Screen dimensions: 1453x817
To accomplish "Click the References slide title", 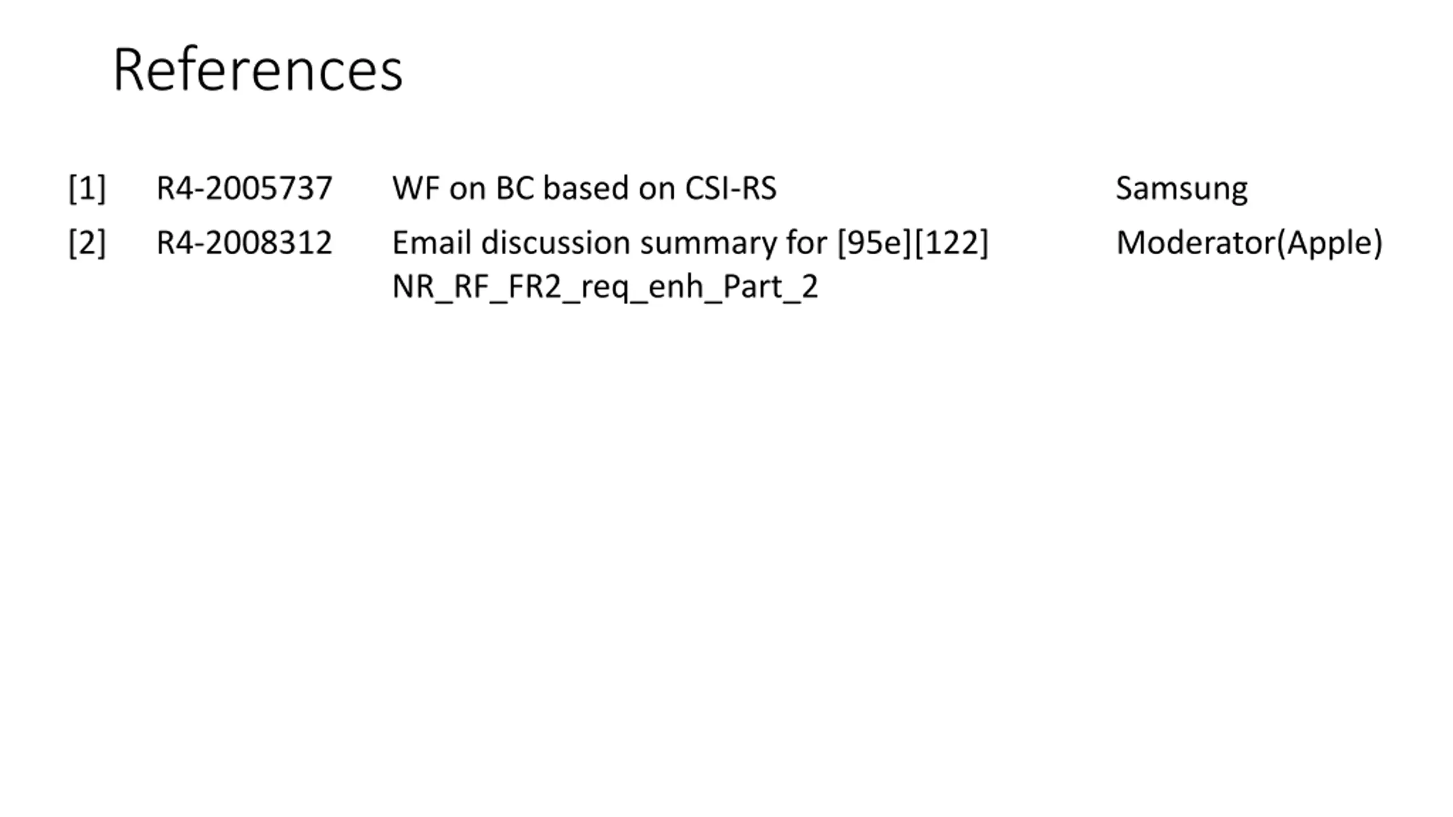I will click(258, 70).
